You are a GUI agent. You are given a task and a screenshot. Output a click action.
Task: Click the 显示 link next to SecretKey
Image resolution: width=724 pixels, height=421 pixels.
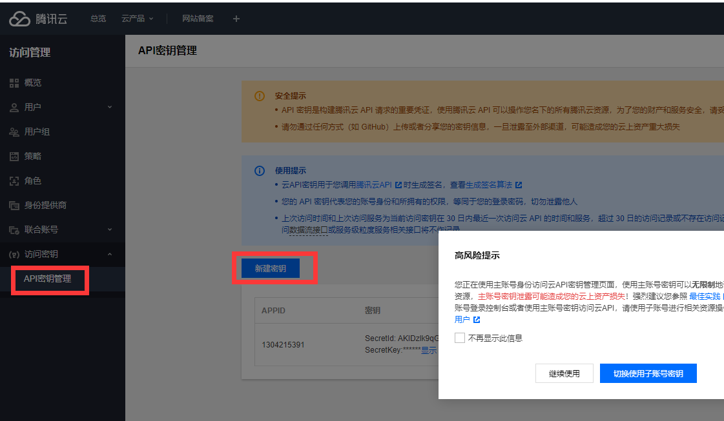428,351
